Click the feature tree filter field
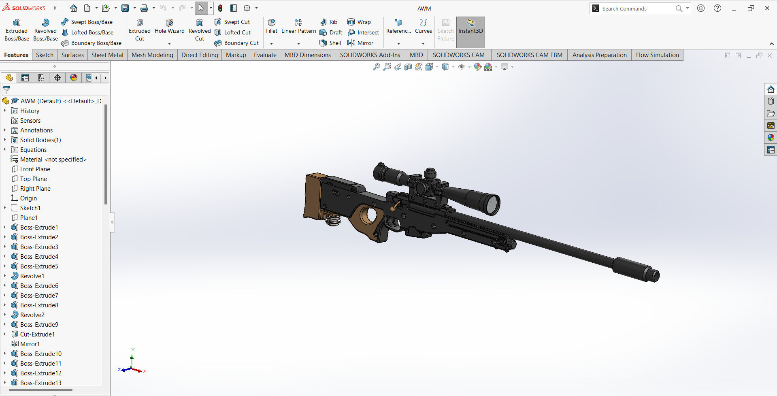777x396 pixels. coord(55,90)
